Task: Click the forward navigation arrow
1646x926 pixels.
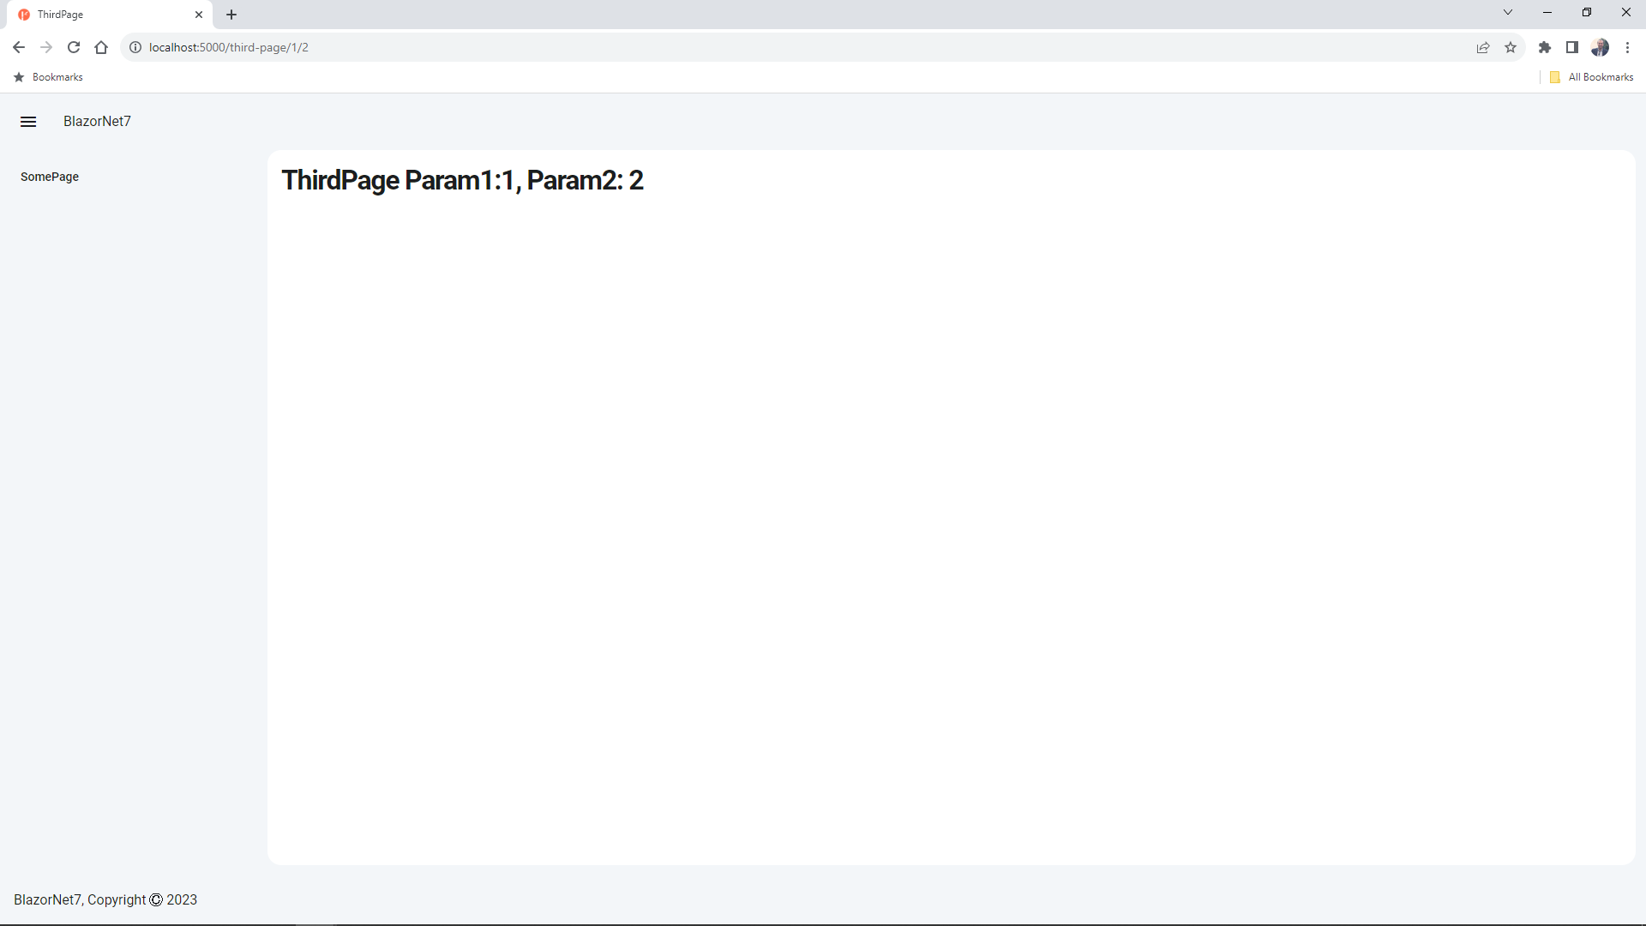Action: 45,47
